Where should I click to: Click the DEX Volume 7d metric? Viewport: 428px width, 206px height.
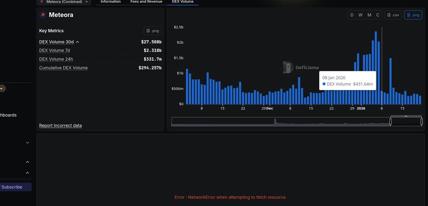pos(54,50)
